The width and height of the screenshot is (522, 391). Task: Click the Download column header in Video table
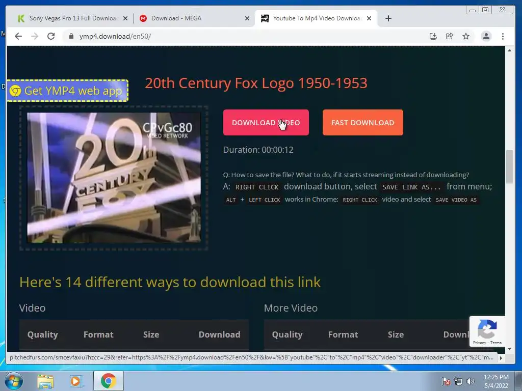click(x=219, y=334)
